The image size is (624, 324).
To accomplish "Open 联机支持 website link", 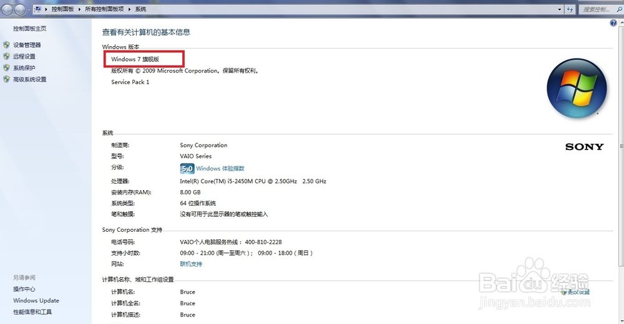I will [191, 264].
